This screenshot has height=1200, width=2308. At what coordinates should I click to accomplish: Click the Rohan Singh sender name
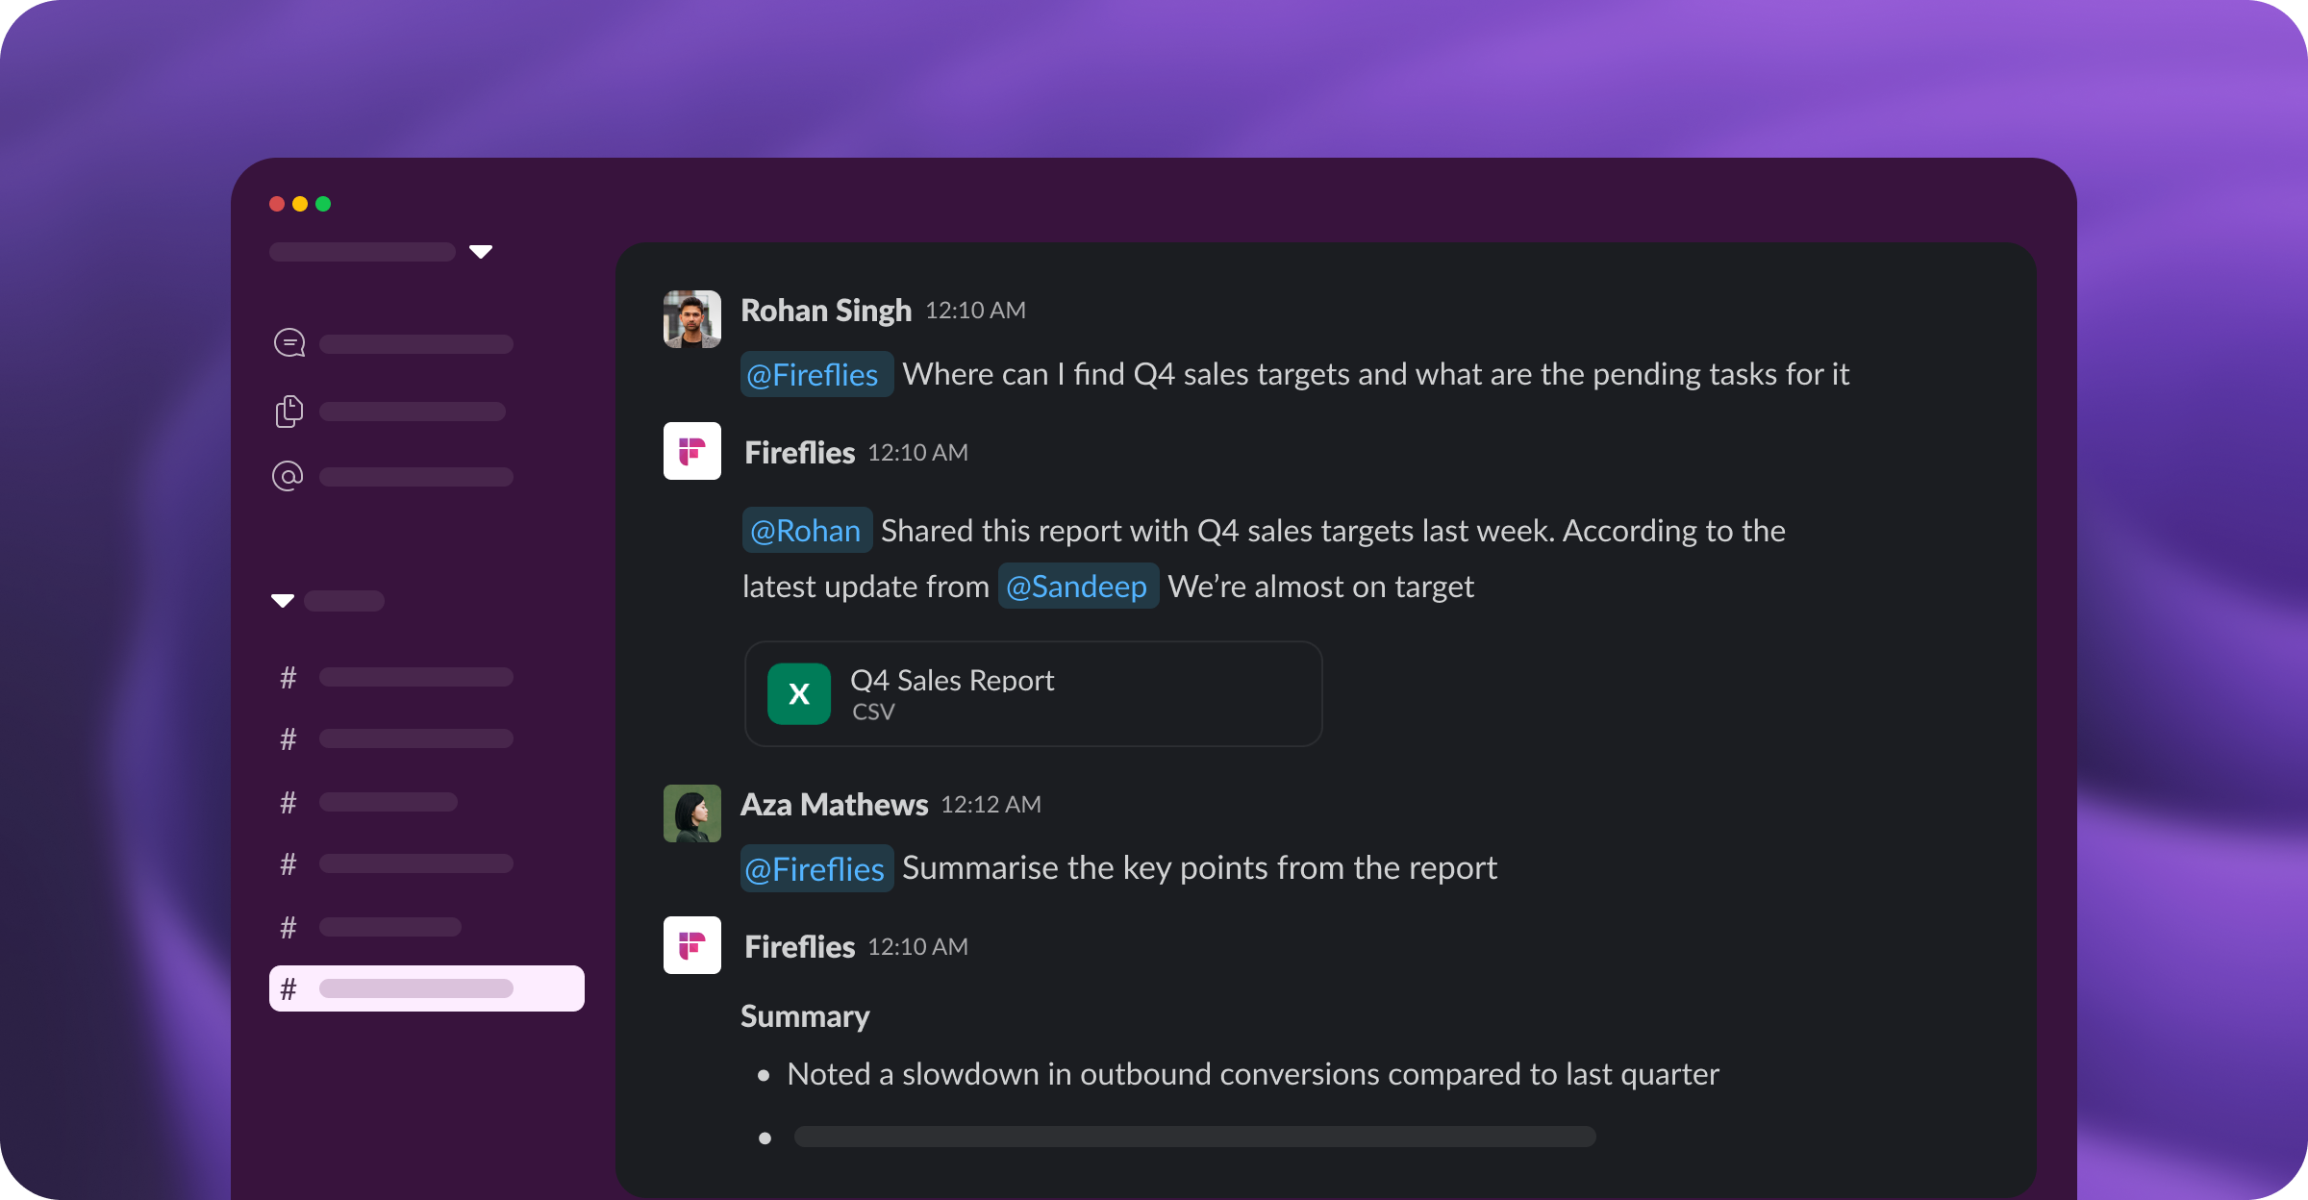825,311
